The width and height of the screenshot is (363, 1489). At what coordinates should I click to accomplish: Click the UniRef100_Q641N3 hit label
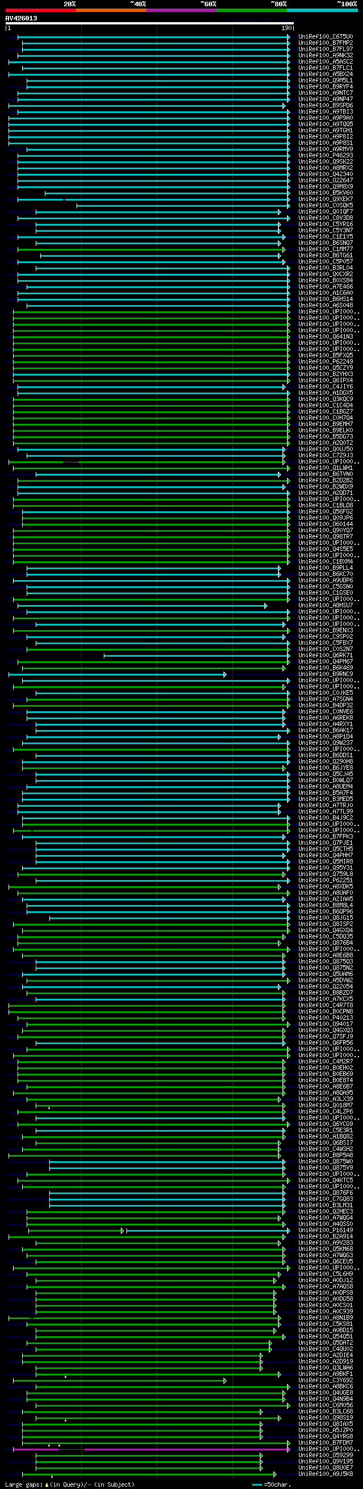click(326, 337)
